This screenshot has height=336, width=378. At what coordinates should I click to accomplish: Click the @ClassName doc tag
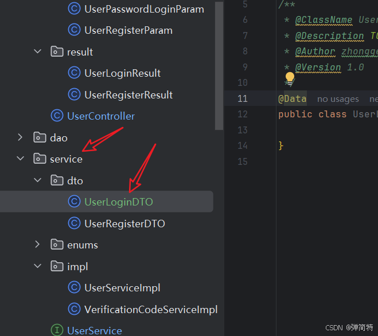coord(324,20)
